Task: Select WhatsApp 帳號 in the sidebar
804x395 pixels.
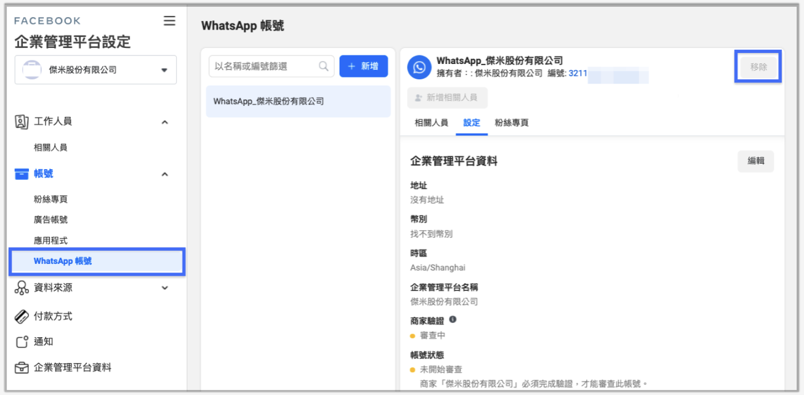Action: tap(97, 261)
